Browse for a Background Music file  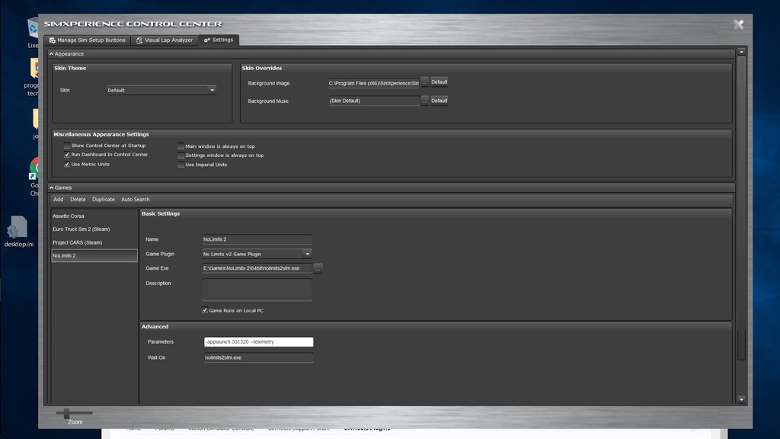click(425, 101)
